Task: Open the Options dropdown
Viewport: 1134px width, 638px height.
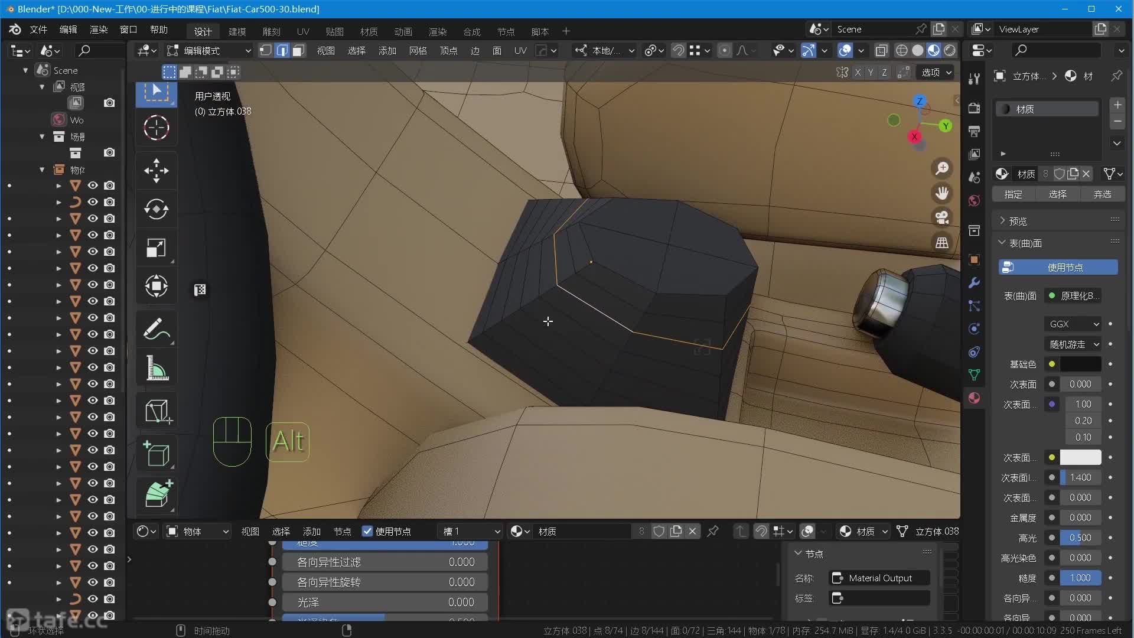Action: [937, 72]
